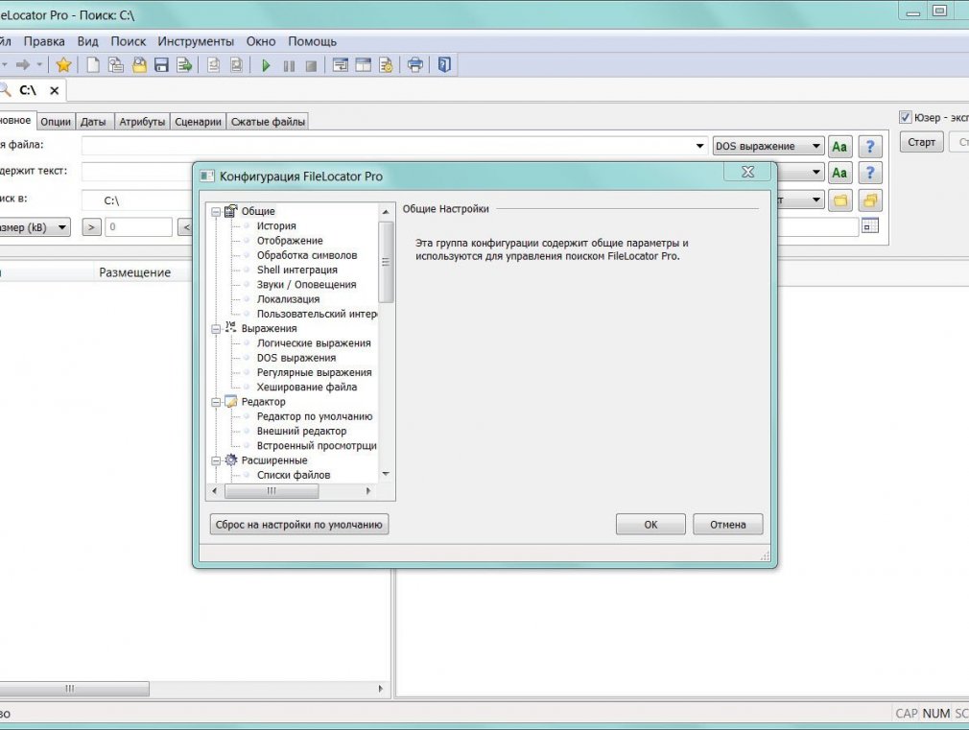Click the settings tree vertical scrollbar thumb
This screenshot has width=969, height=730.
[386, 262]
